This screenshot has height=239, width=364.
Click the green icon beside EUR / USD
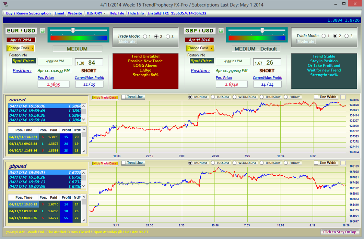(x=43, y=30)
